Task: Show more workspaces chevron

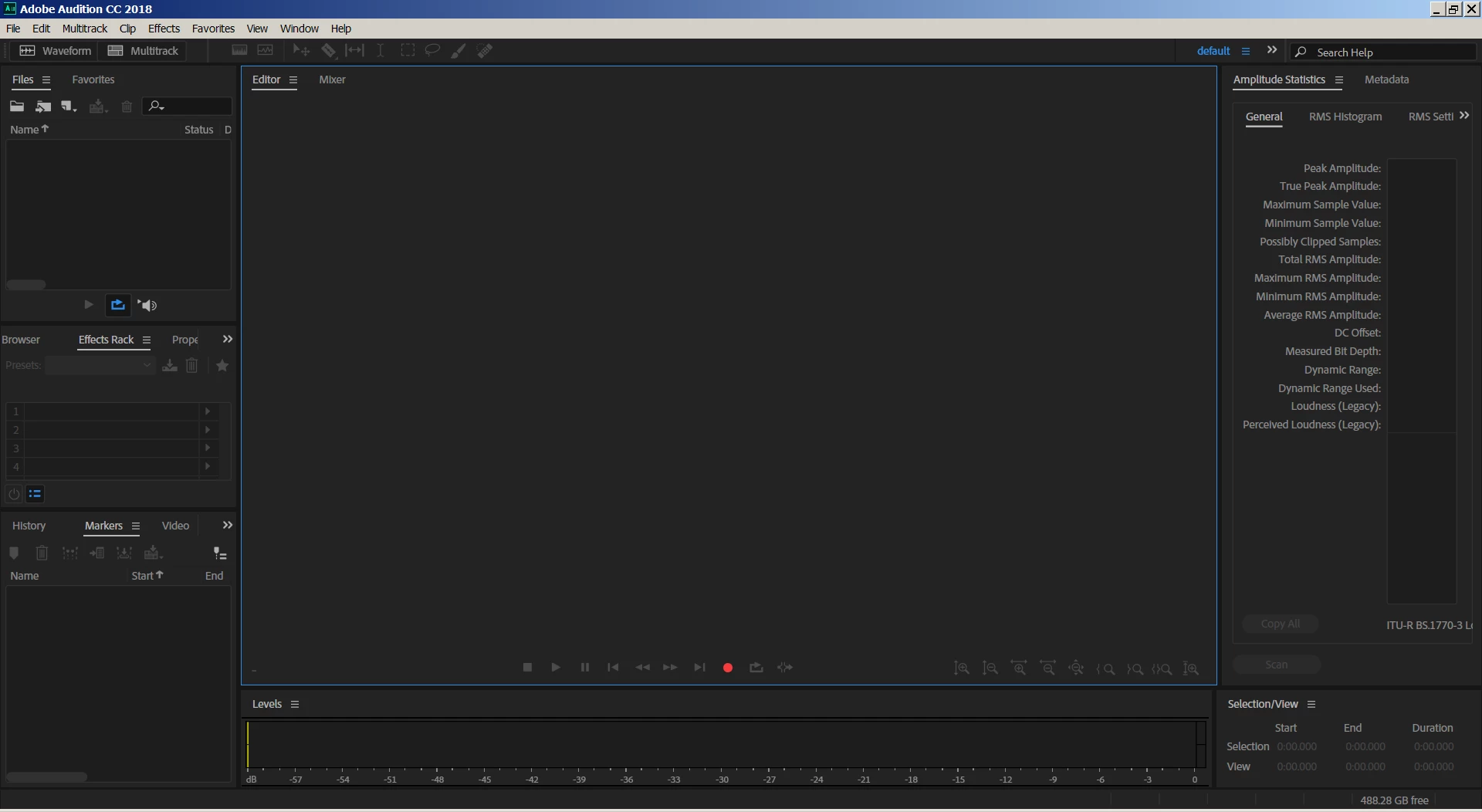Action: point(1272,50)
